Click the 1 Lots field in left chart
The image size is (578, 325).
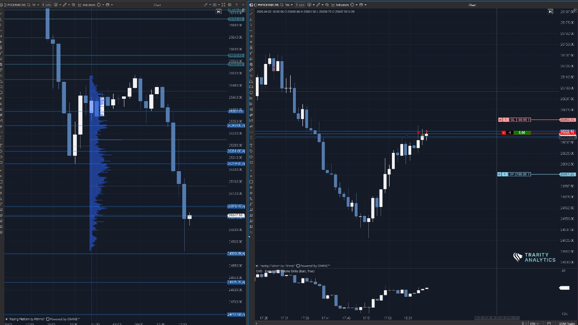click(x=46, y=5)
